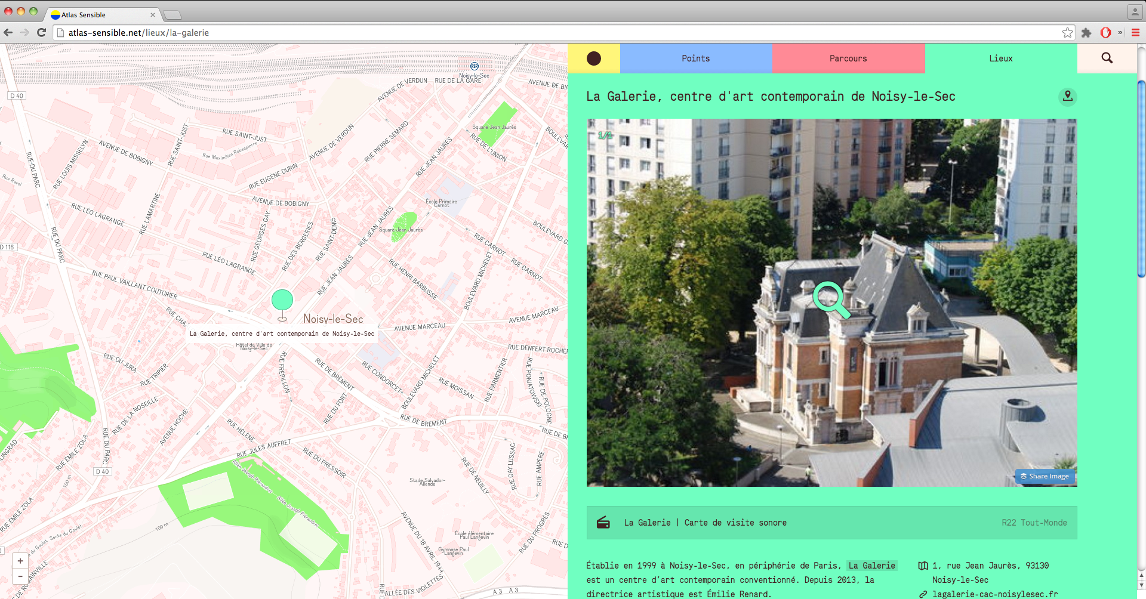Screen dimensions: 1146x599
Task: Click the user profile icon in title bar
Action: click(x=1135, y=11)
